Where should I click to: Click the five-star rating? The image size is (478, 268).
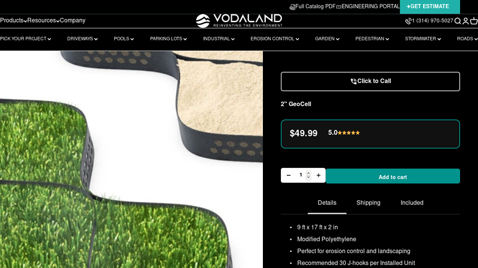point(348,133)
